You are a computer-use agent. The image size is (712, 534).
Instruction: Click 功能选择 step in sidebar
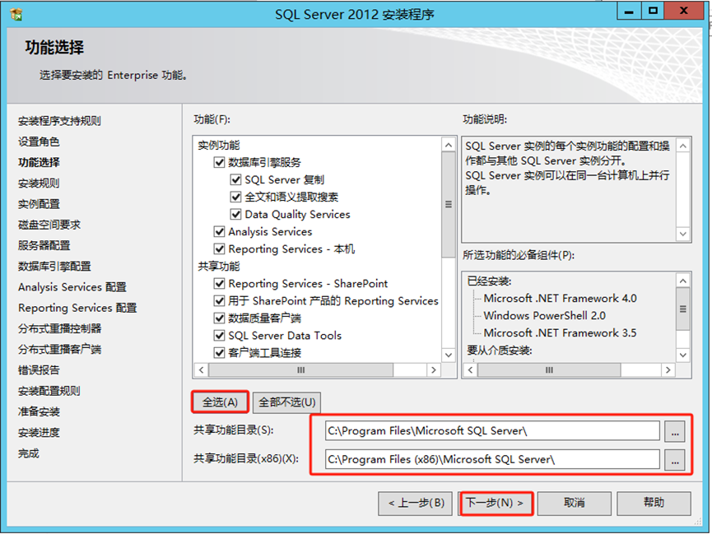click(39, 163)
